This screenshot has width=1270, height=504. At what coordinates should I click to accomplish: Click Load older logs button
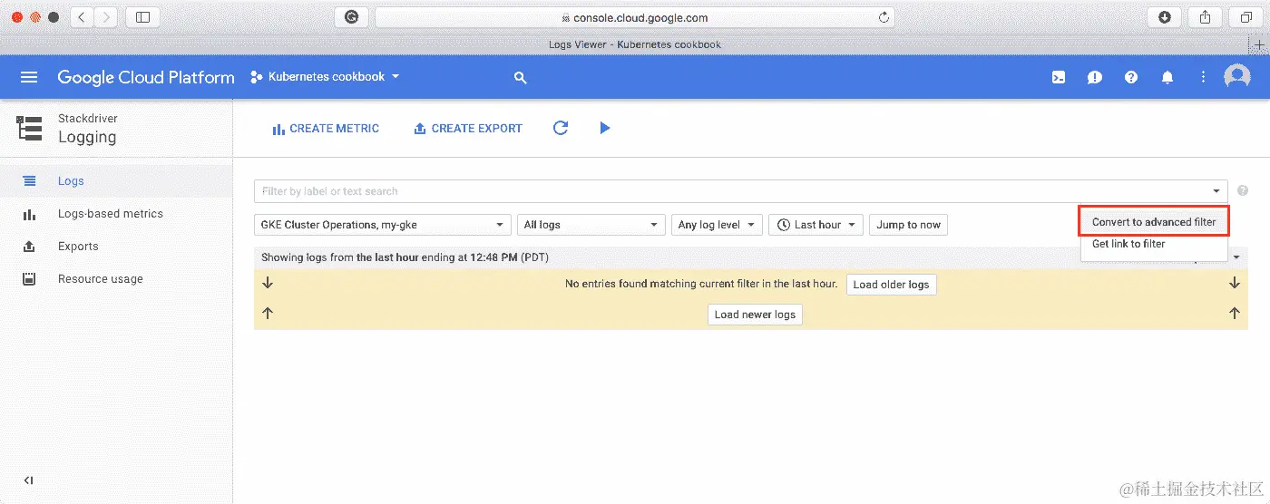891,285
